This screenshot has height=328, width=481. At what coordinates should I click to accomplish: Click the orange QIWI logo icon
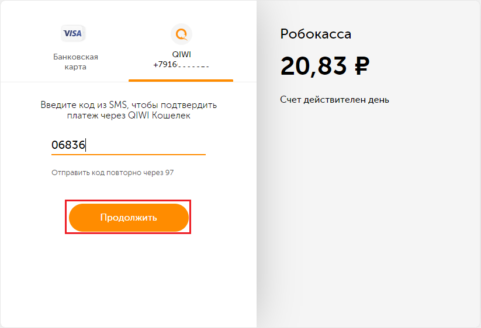[181, 33]
